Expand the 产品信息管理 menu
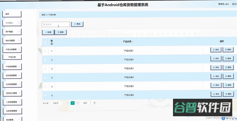The height and width of the screenshot is (121, 237). 12,66
